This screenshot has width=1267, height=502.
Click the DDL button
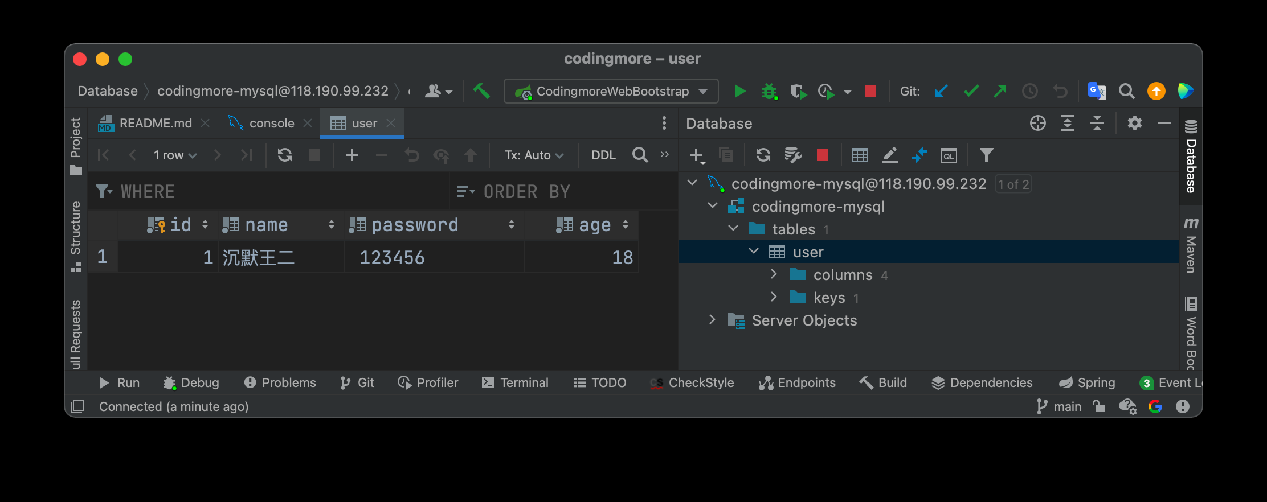click(x=603, y=155)
